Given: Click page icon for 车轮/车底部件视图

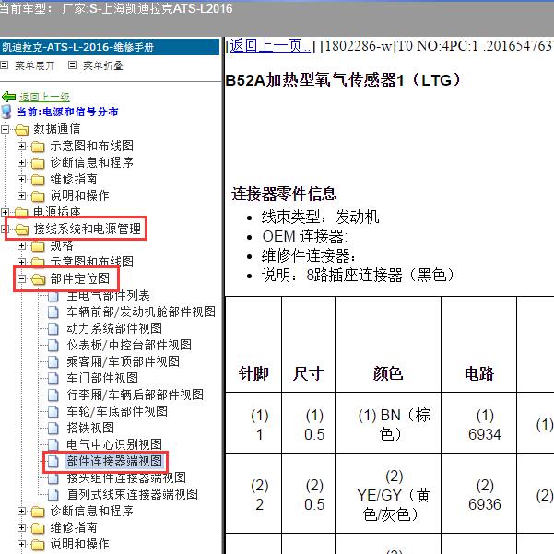Looking at the screenshot, I should (53, 412).
